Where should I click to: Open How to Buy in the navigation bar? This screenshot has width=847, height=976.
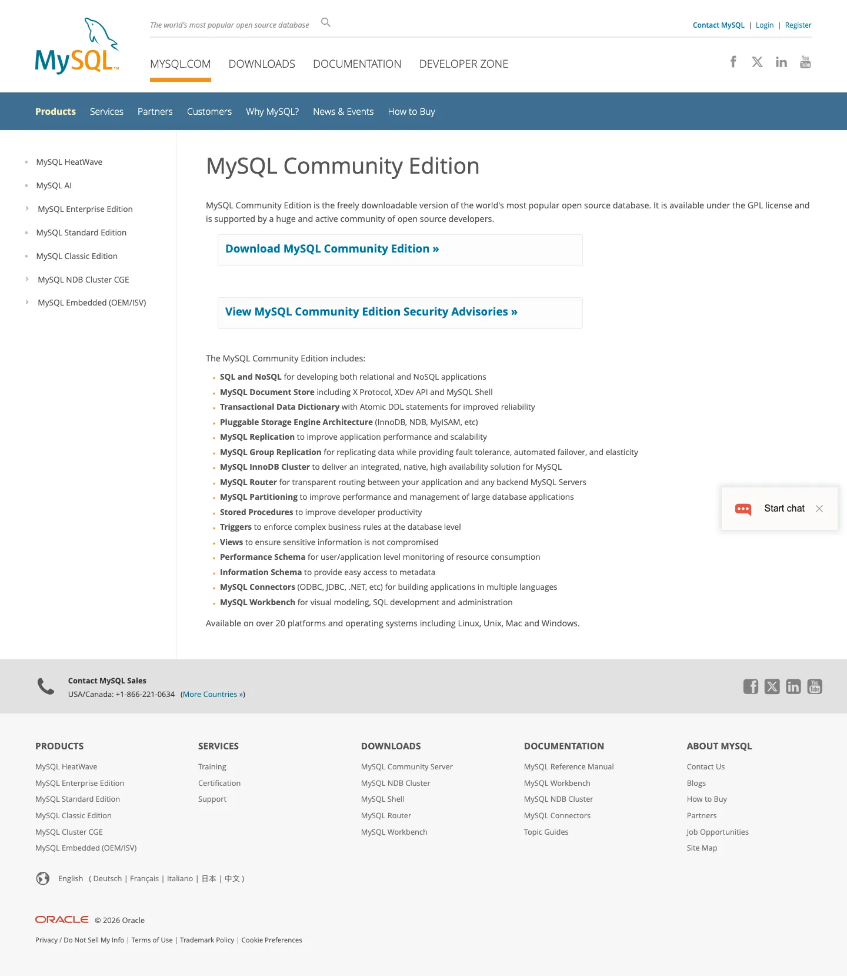(x=412, y=111)
